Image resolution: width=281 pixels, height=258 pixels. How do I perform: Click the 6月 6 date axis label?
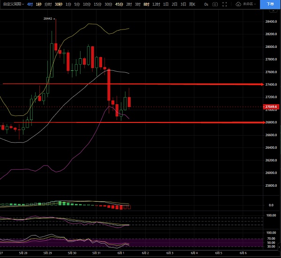tap(243, 253)
